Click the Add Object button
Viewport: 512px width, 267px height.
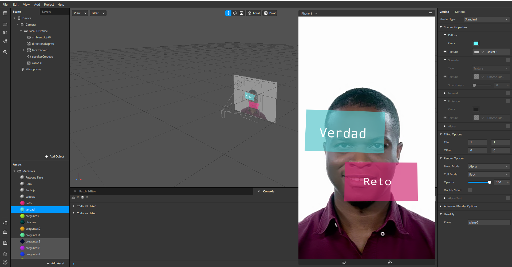55,156
